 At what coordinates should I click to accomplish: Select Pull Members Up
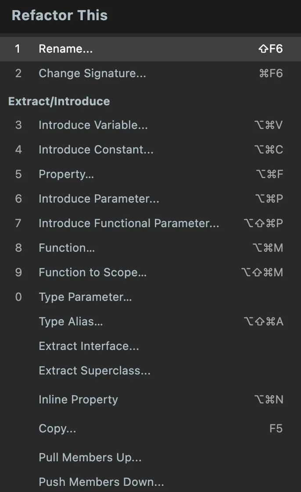coord(90,457)
